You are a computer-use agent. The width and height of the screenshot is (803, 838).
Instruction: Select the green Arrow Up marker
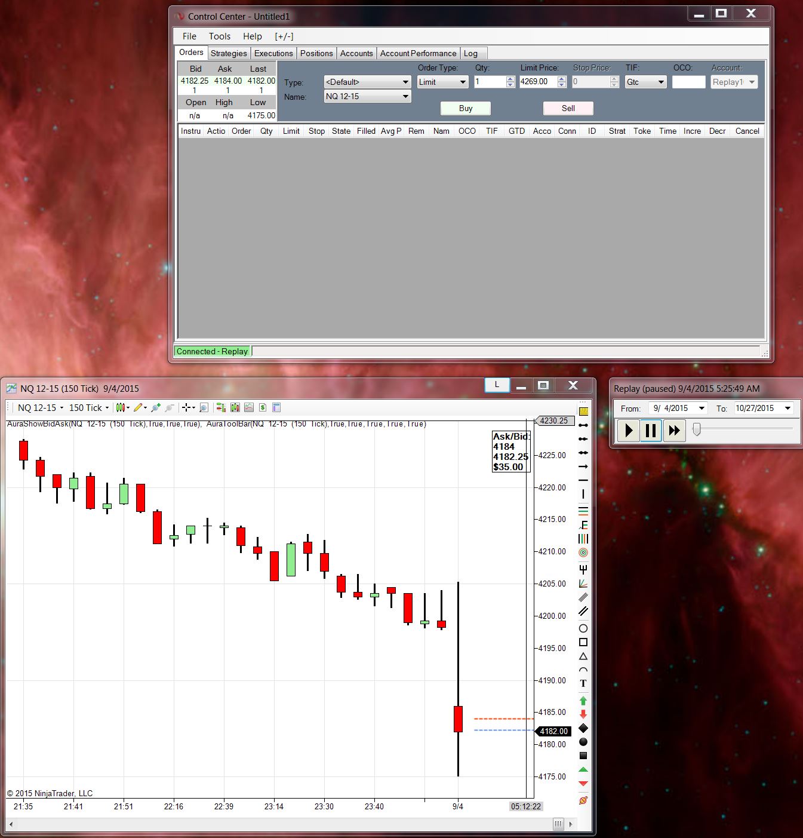583,701
